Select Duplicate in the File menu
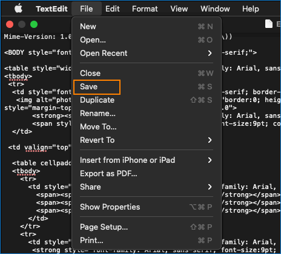Viewport: 281px width, 254px height. 147,100
